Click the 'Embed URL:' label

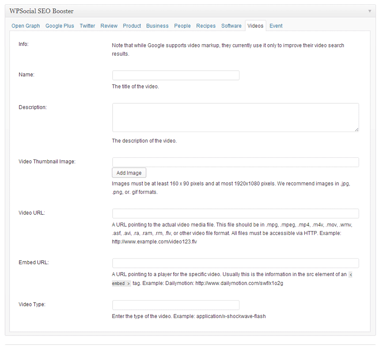coord(34,262)
